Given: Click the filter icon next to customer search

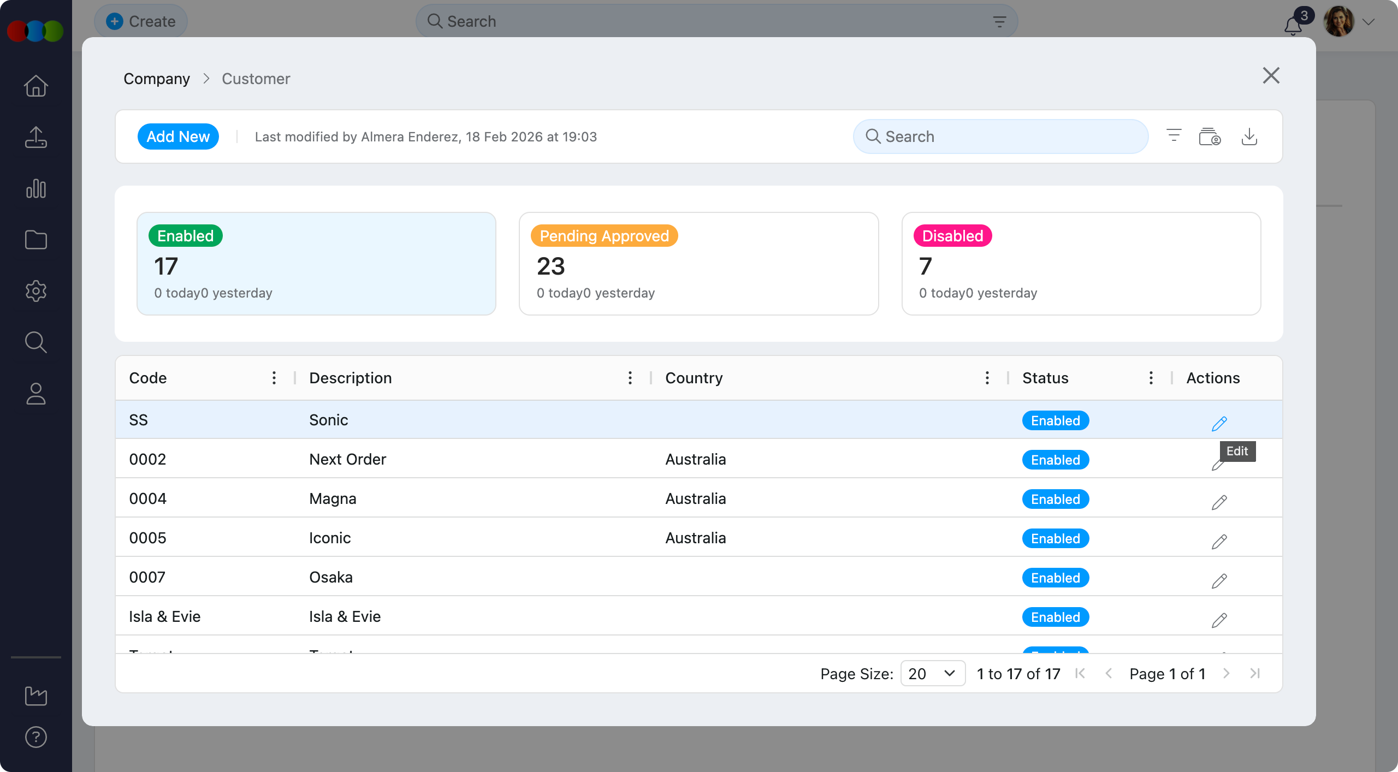Looking at the screenshot, I should [1174, 135].
